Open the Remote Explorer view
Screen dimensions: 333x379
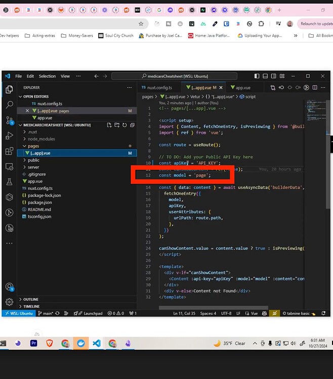point(9,167)
